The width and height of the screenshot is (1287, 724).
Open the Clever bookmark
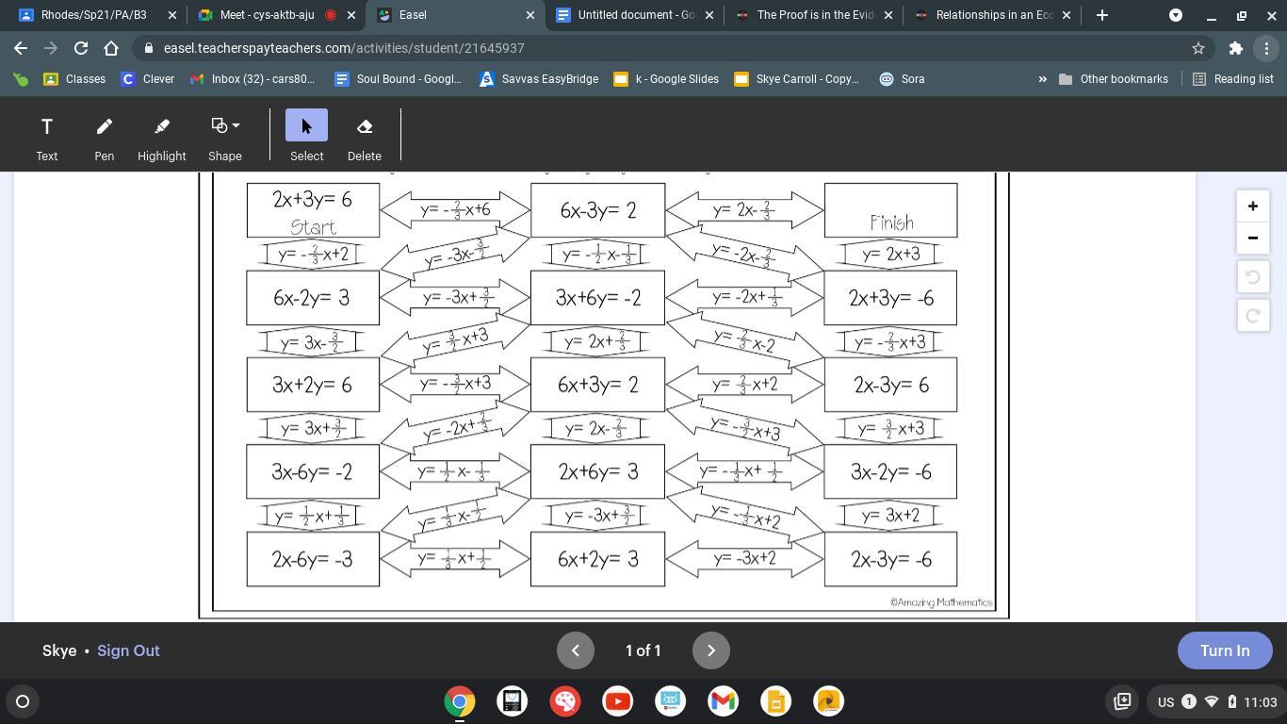coord(148,79)
